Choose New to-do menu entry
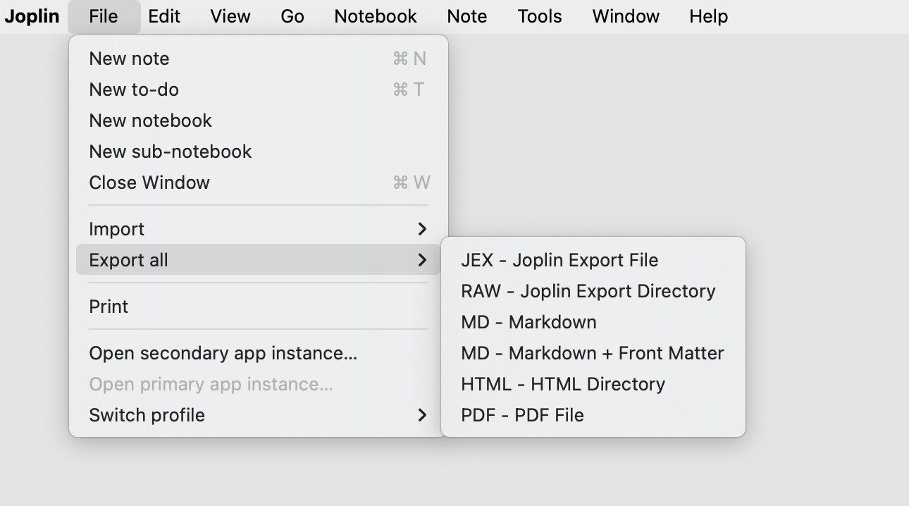 click(259, 90)
